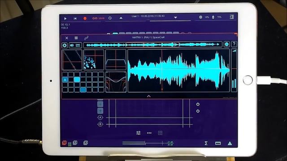This screenshot has width=287, height=161.
Task: Collapse plugin window with the up chevron
Action: point(149,96)
